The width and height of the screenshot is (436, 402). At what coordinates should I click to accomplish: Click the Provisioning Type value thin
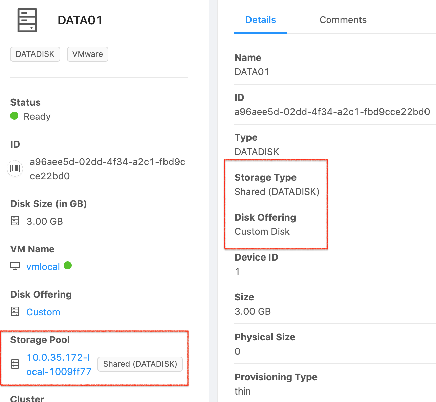coord(243,391)
